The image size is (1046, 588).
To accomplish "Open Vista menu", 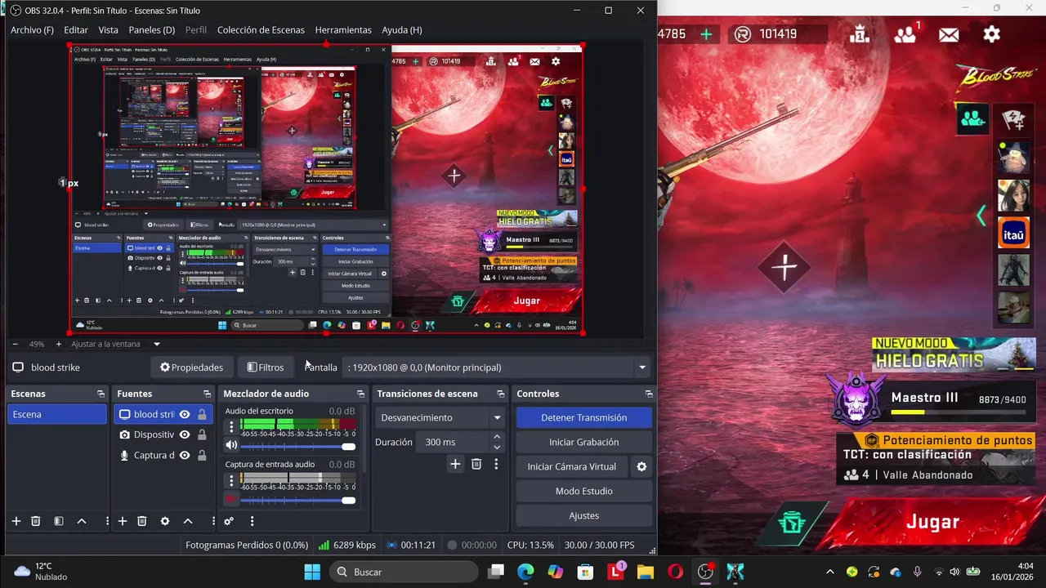I will click(109, 29).
